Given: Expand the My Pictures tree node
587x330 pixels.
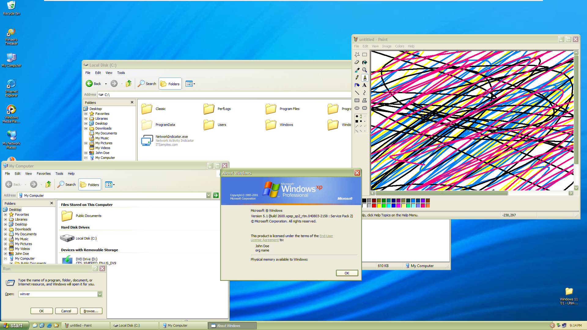Looking at the screenshot, I should point(6,244).
